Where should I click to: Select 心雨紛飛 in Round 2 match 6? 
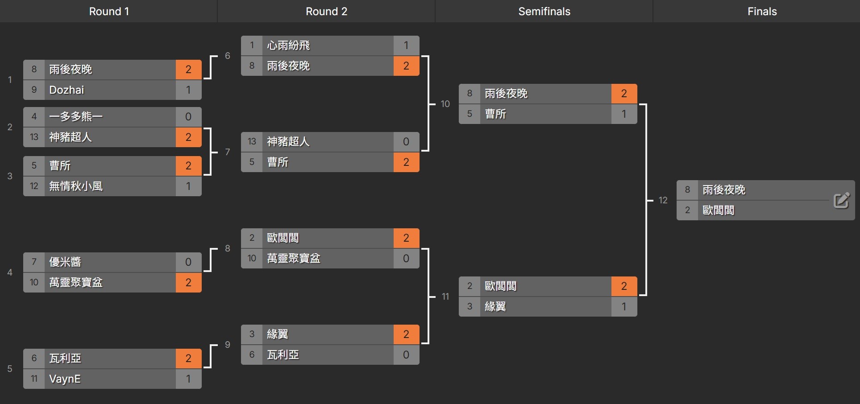[288, 45]
